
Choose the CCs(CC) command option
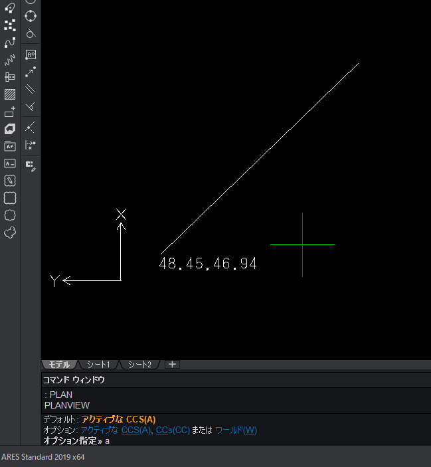173,430
